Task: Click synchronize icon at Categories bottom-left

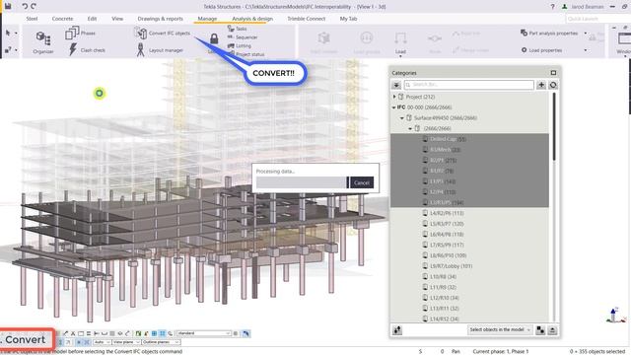Action: [397, 330]
